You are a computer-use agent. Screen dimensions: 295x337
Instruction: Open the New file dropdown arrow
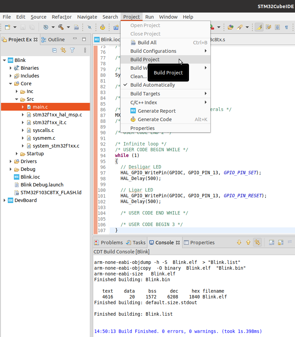(15, 27)
